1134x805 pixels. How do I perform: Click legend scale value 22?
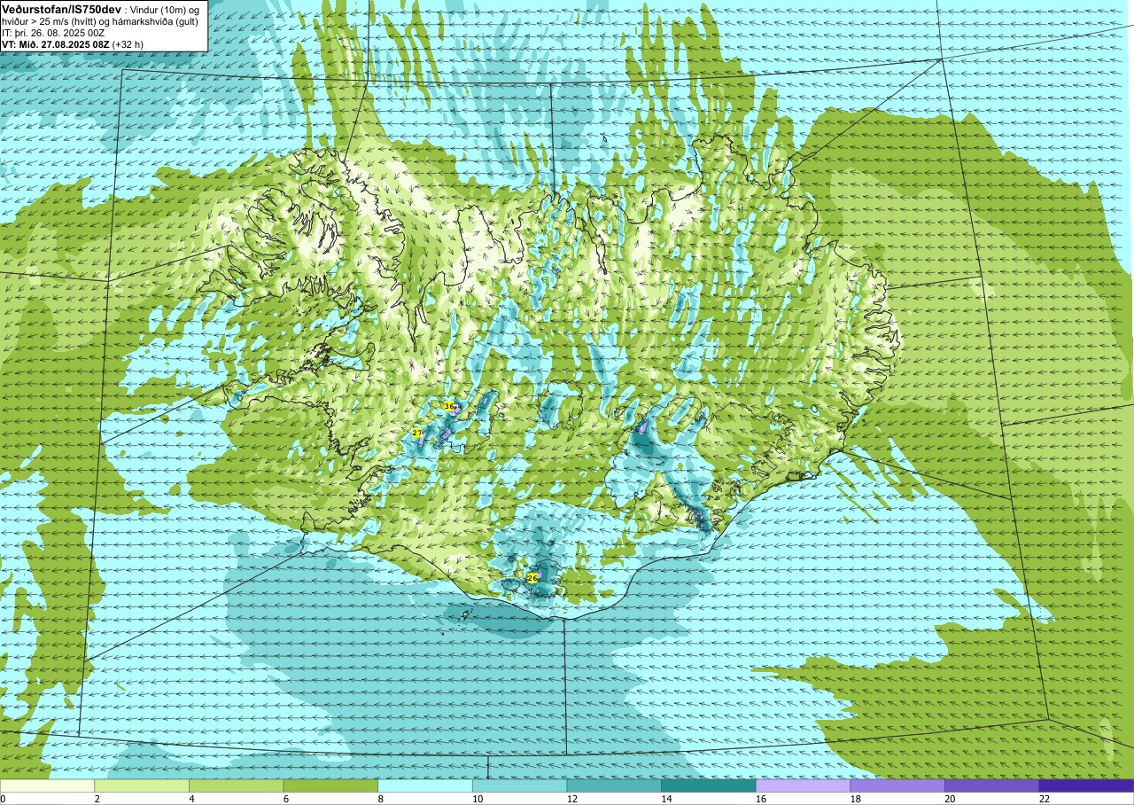pyautogui.click(x=1045, y=799)
